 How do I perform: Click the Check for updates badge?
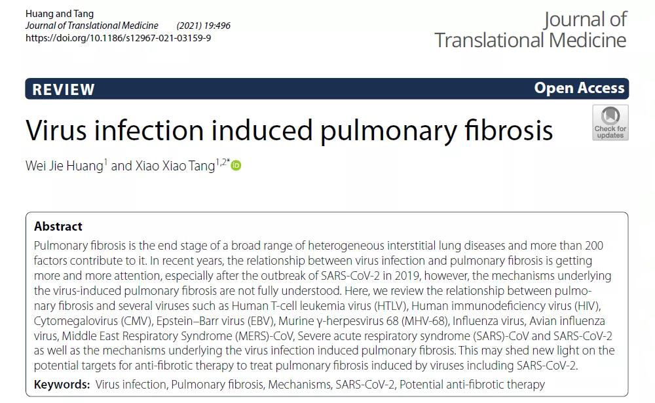click(x=610, y=123)
